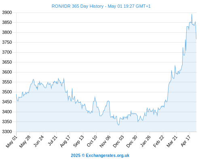Click the Jun 24 date tick label
Image resolution: width=200 pixels, height=162 pixels.
pyautogui.click(x=38, y=141)
